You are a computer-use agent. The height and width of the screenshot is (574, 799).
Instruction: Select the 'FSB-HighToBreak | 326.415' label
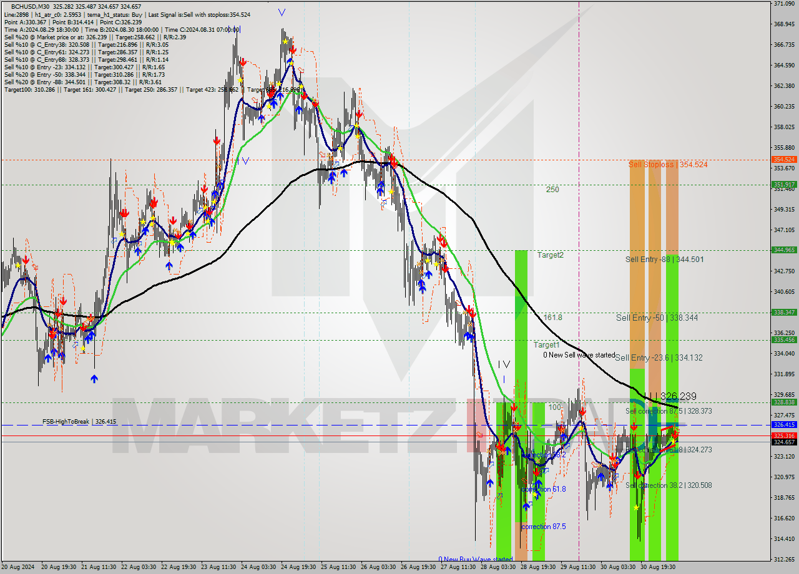pos(79,422)
